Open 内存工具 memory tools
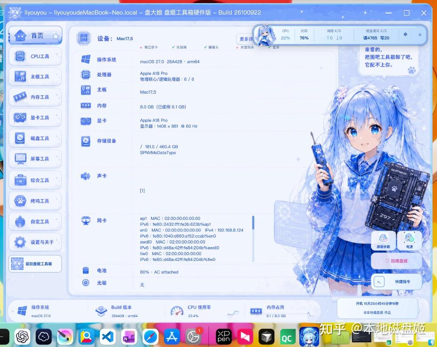This screenshot has height=347, width=437. [35, 97]
